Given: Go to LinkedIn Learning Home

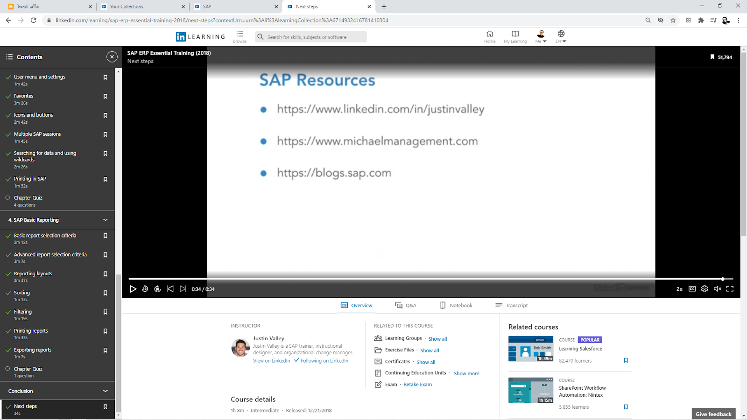Looking at the screenshot, I should (x=490, y=36).
